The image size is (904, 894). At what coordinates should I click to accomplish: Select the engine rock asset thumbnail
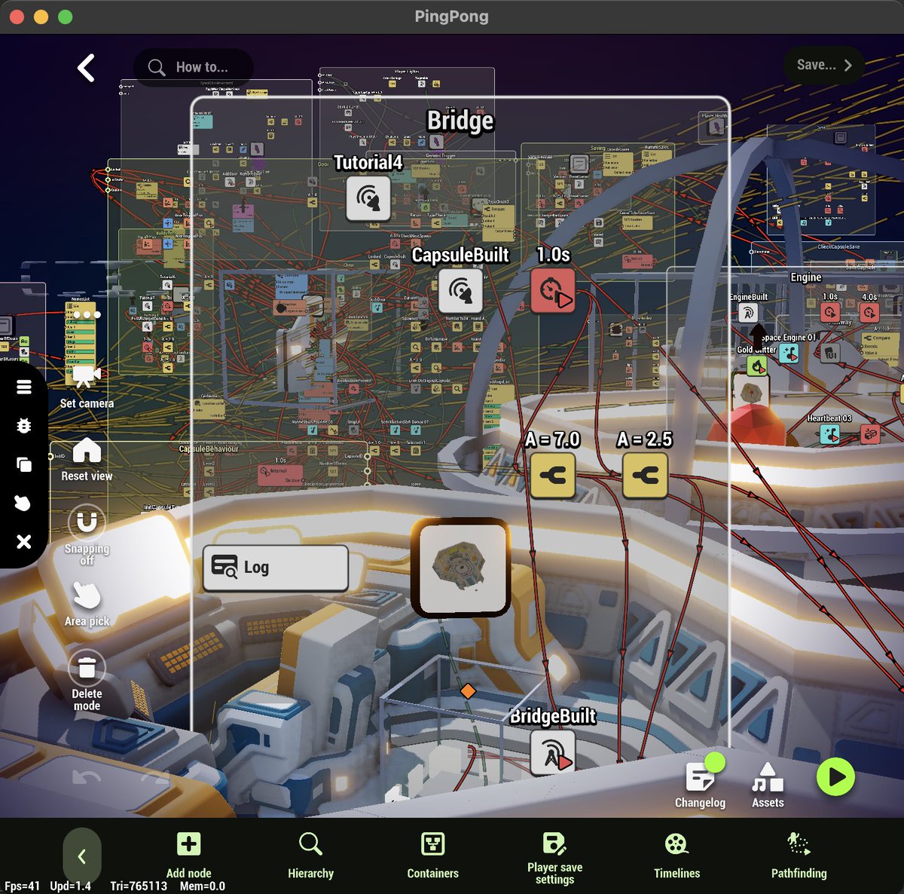[x=750, y=391]
